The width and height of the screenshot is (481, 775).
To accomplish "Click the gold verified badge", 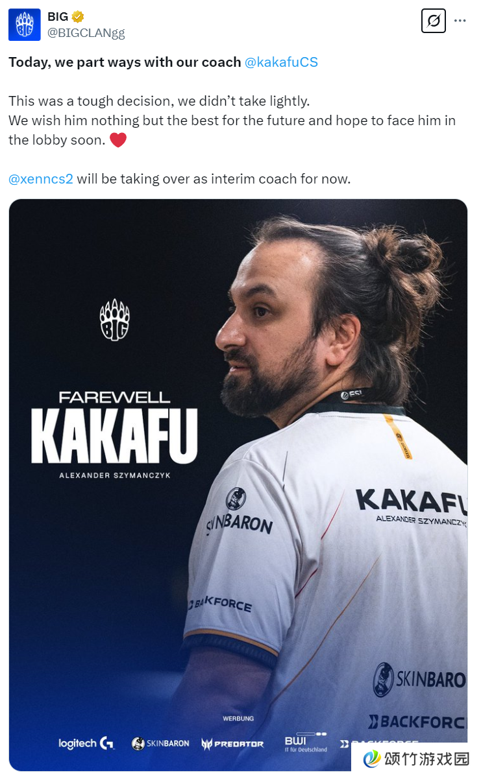I will [78, 17].
